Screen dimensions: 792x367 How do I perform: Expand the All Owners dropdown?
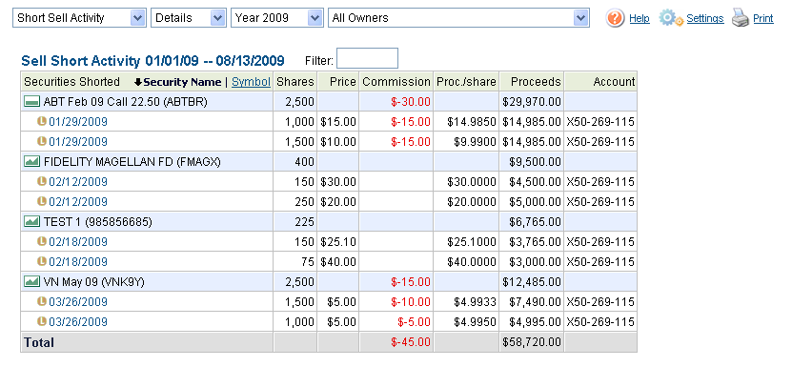(x=458, y=18)
